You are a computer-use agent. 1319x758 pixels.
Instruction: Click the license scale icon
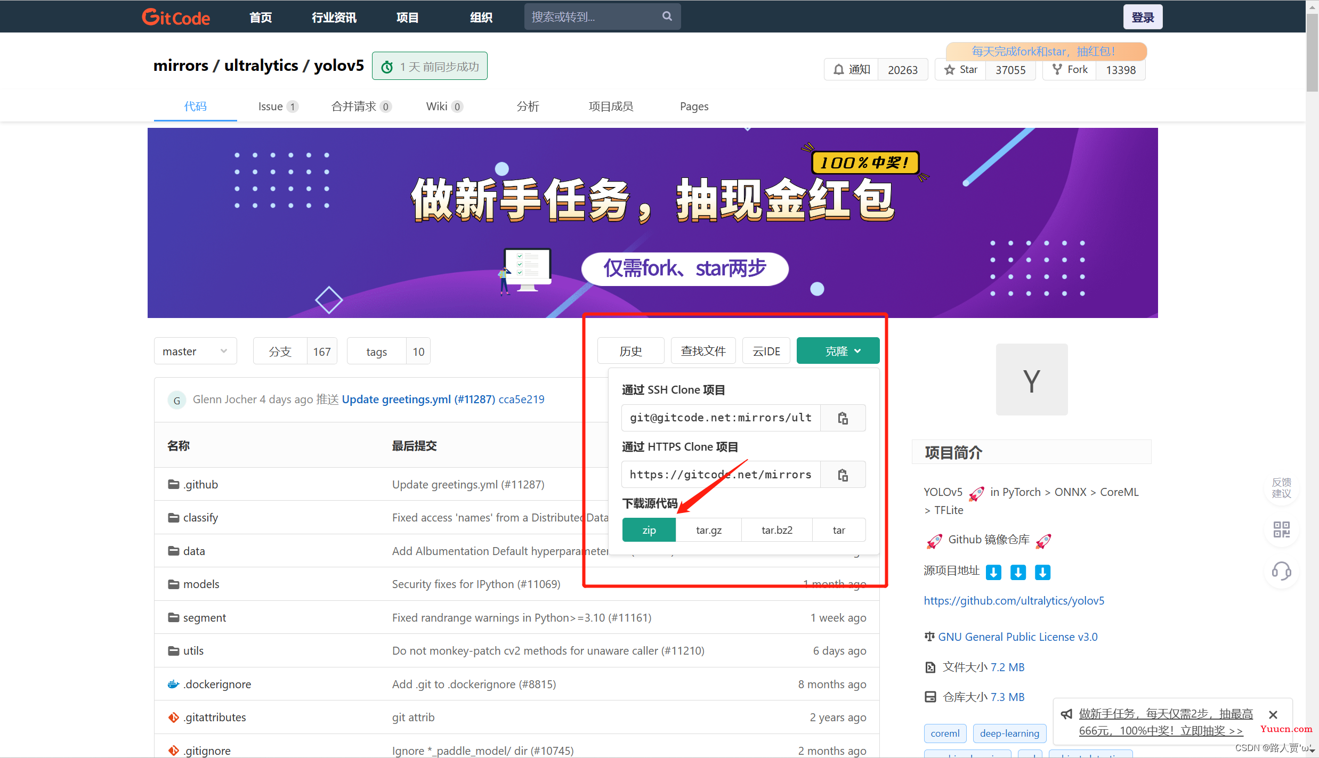pyautogui.click(x=929, y=637)
